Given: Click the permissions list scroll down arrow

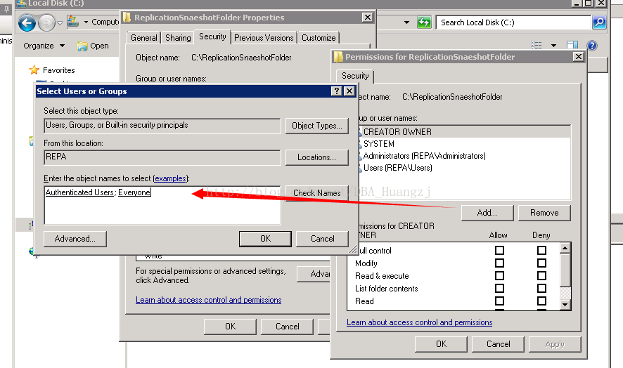Looking at the screenshot, I should pos(565,305).
